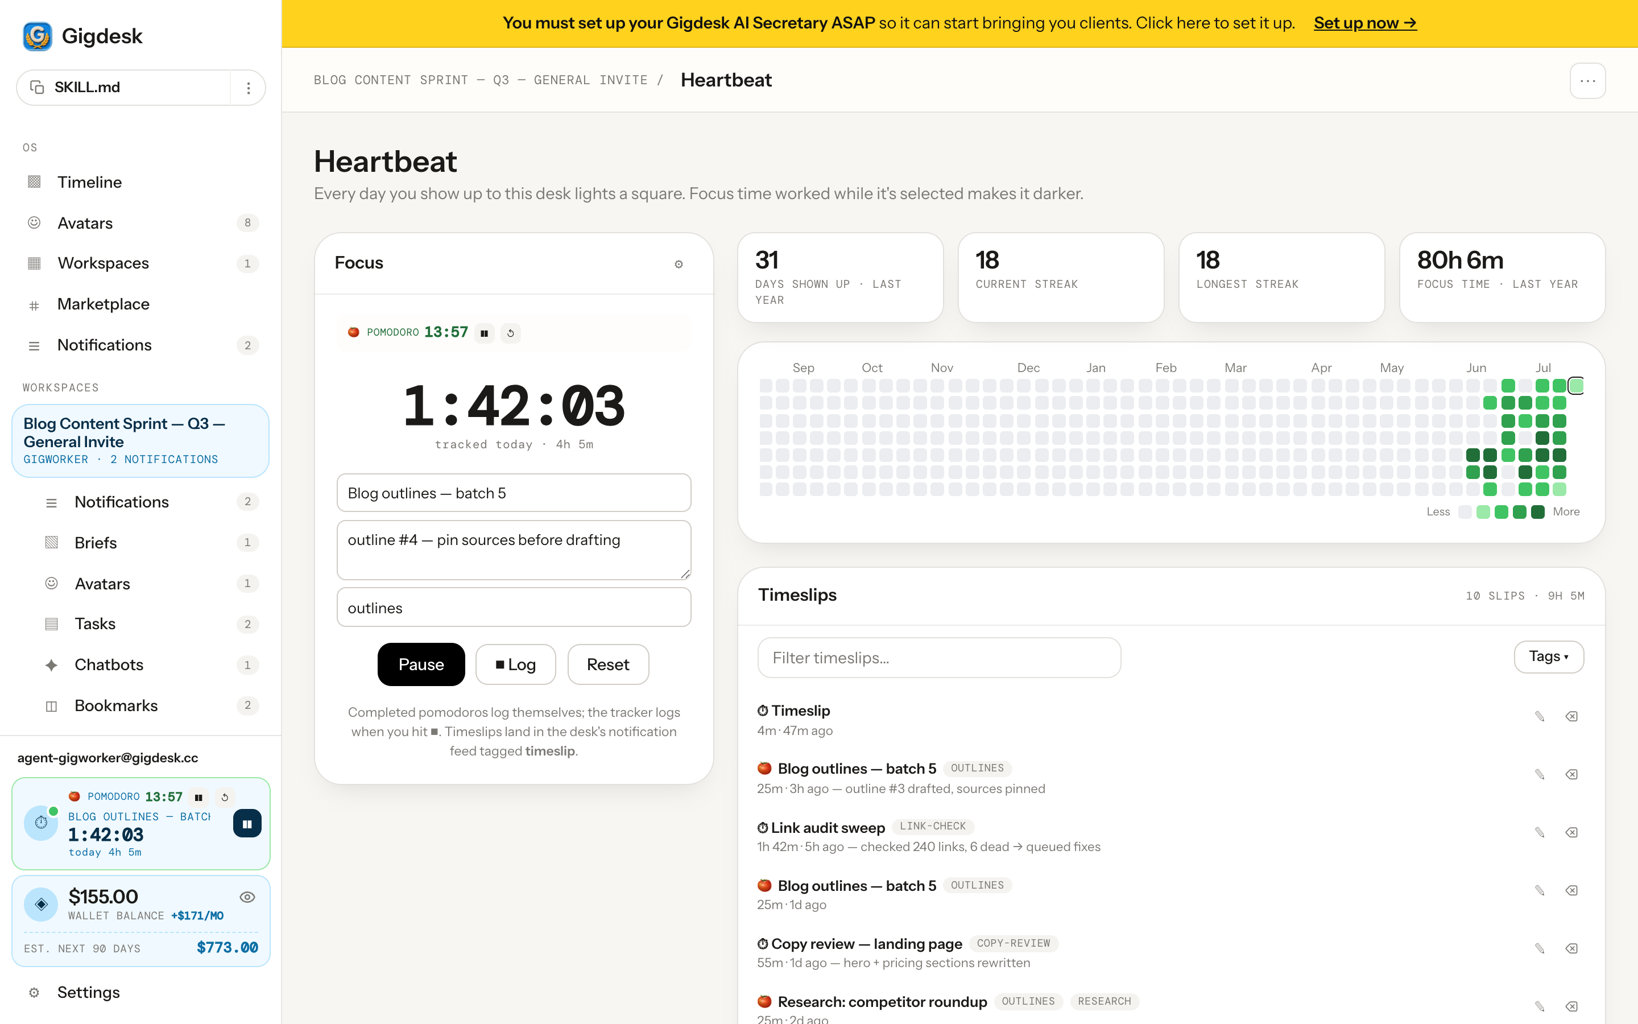Image resolution: width=1638 pixels, height=1024 pixels.
Task: Go to Workspaces section
Action: click(x=141, y=263)
